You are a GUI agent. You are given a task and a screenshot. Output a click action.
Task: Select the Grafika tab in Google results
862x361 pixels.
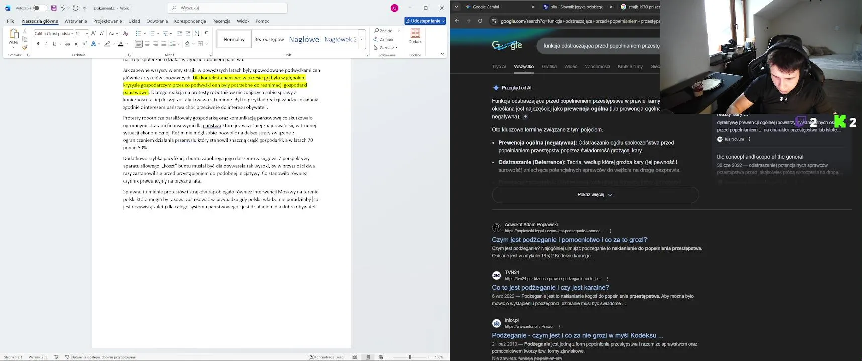click(549, 67)
